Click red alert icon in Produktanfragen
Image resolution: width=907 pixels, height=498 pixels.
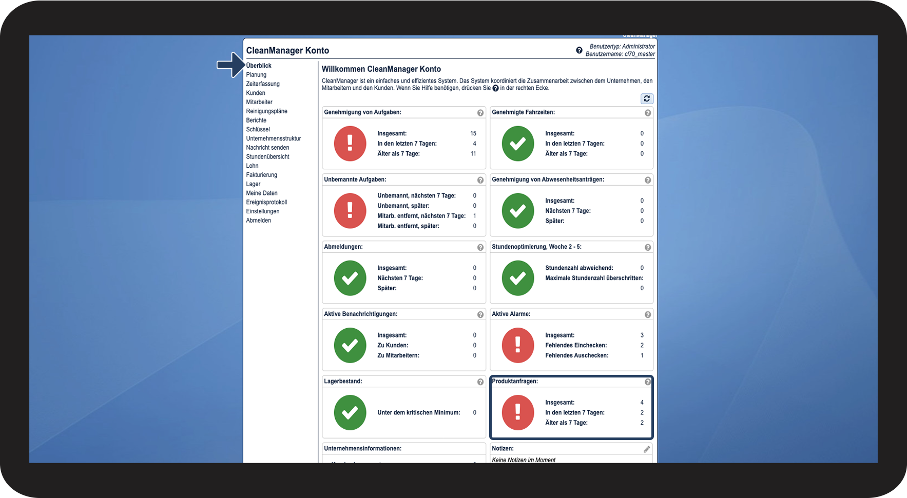[x=518, y=412]
